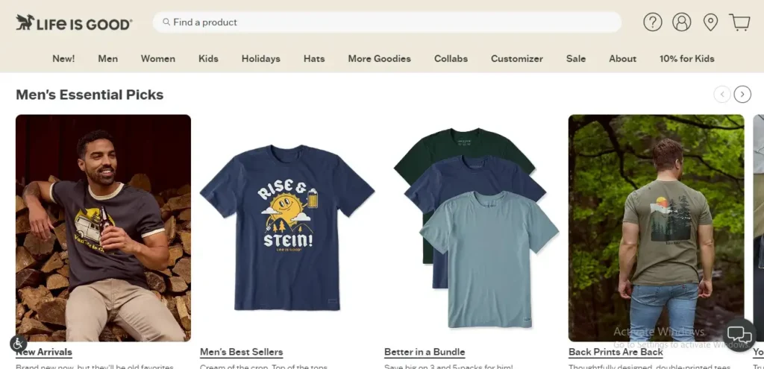
Task: Go to the Customizer page
Action: point(516,59)
